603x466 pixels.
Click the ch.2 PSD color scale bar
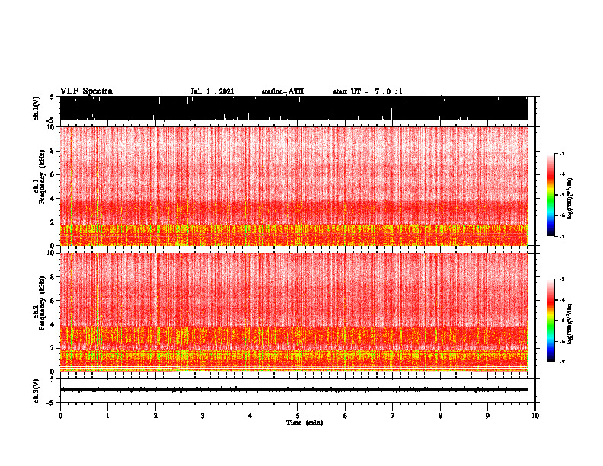coord(550,321)
